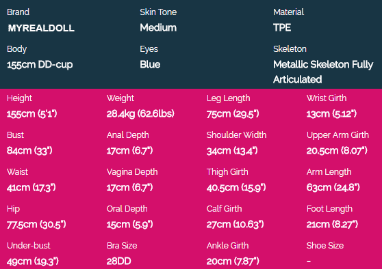The image size is (382, 269).
Task: Click the Blue eyes value
Action: pyautogui.click(x=150, y=64)
